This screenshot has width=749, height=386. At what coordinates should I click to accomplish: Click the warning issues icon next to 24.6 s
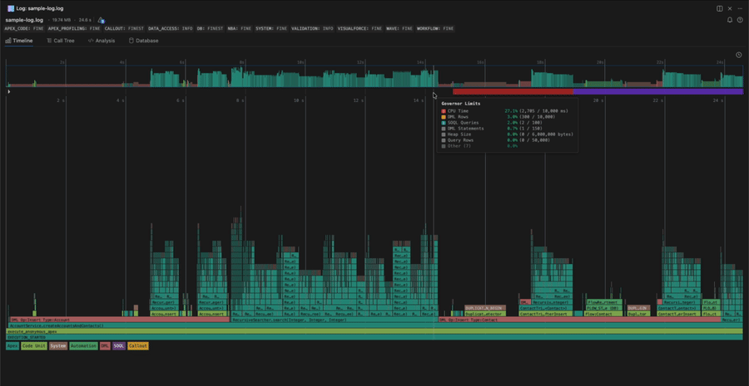[101, 20]
